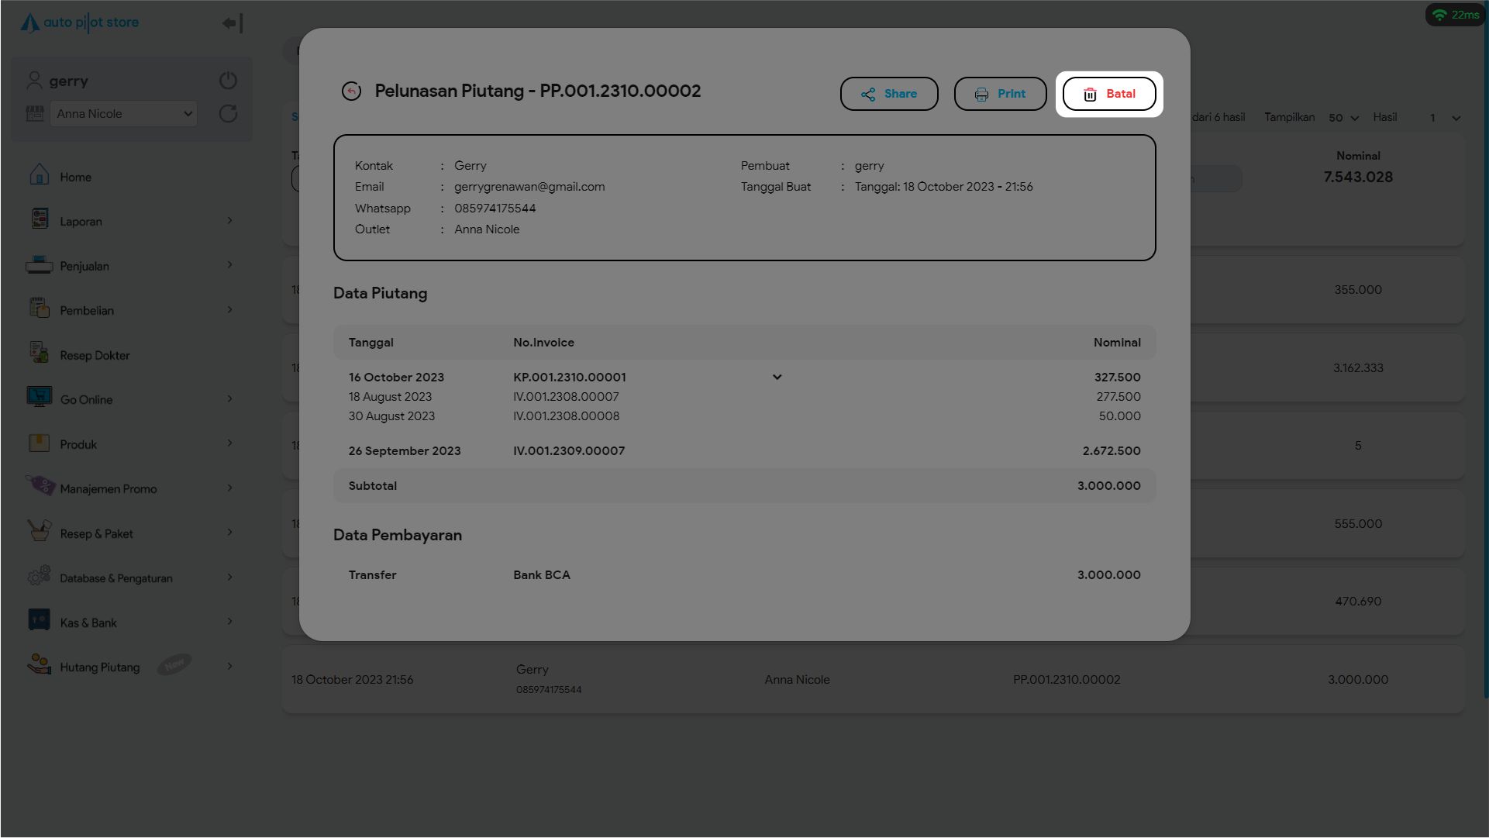1489x838 pixels.
Task: Click the refresh icon beside outlet selector
Action: point(228,114)
